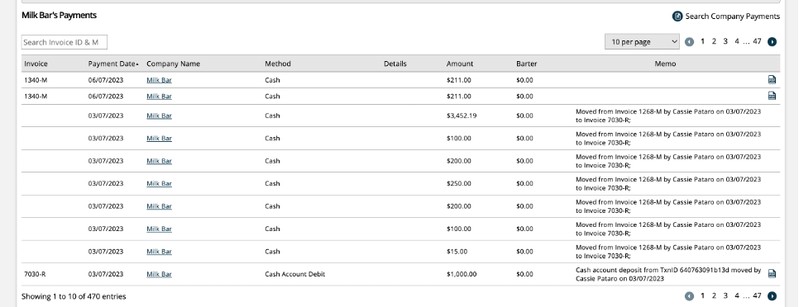Viewport: 799px width, 307px height.
Task: Click payment date in the 7030-R row
Action: click(106, 274)
